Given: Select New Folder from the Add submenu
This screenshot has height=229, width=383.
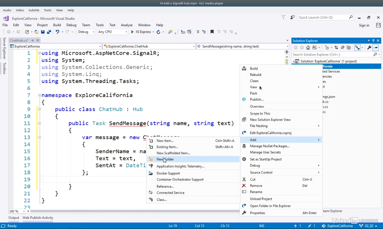Looking at the screenshot, I should point(165,159).
